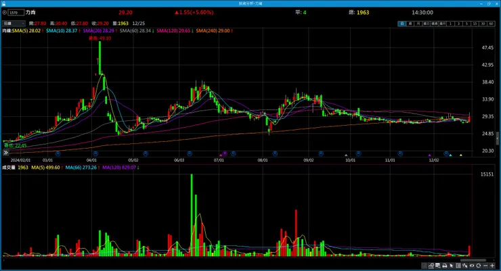501x271 pixels.
Task: Open the daily-line period dropdown
Action: coord(14,23)
